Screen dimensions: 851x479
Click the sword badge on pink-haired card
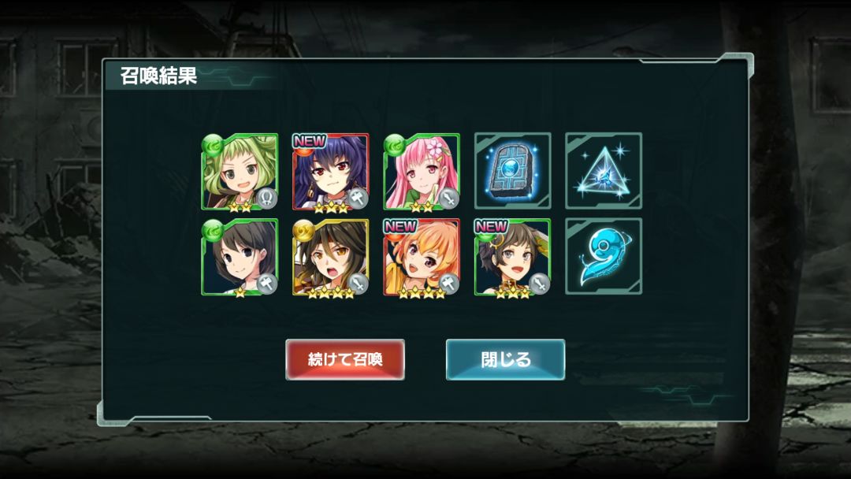coord(449,198)
